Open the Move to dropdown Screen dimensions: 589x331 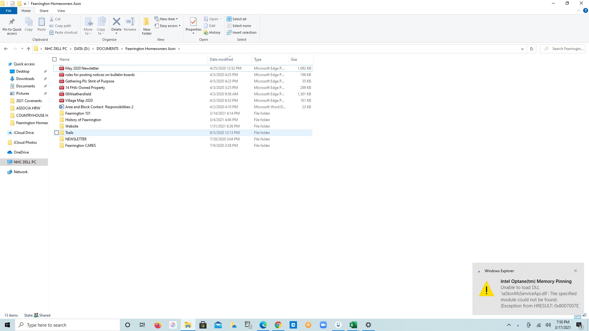(88, 26)
